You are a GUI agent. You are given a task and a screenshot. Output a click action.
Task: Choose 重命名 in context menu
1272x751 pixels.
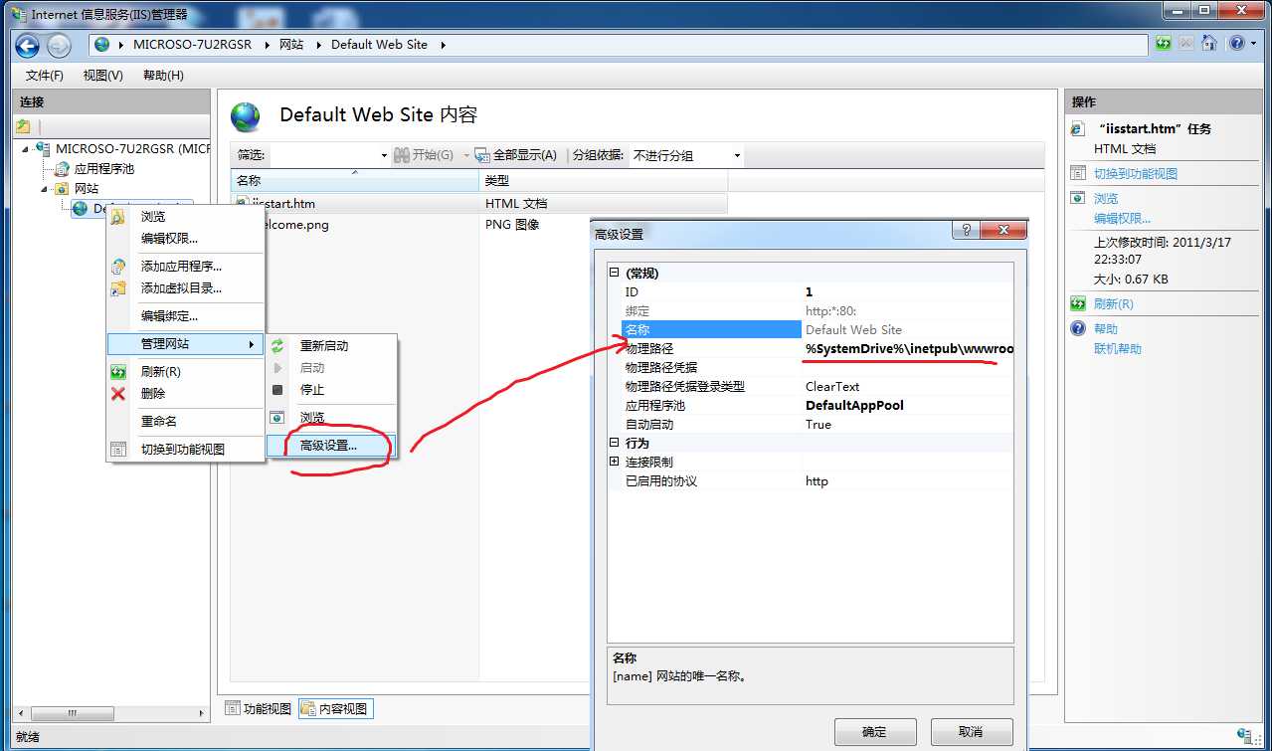click(x=185, y=422)
